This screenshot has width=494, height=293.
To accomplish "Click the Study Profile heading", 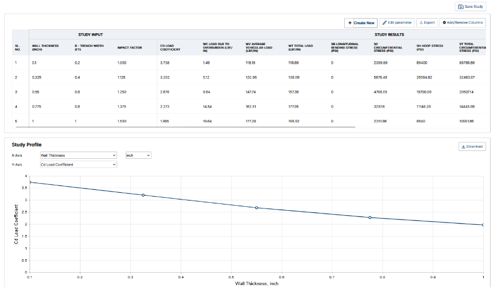I will coord(26,145).
